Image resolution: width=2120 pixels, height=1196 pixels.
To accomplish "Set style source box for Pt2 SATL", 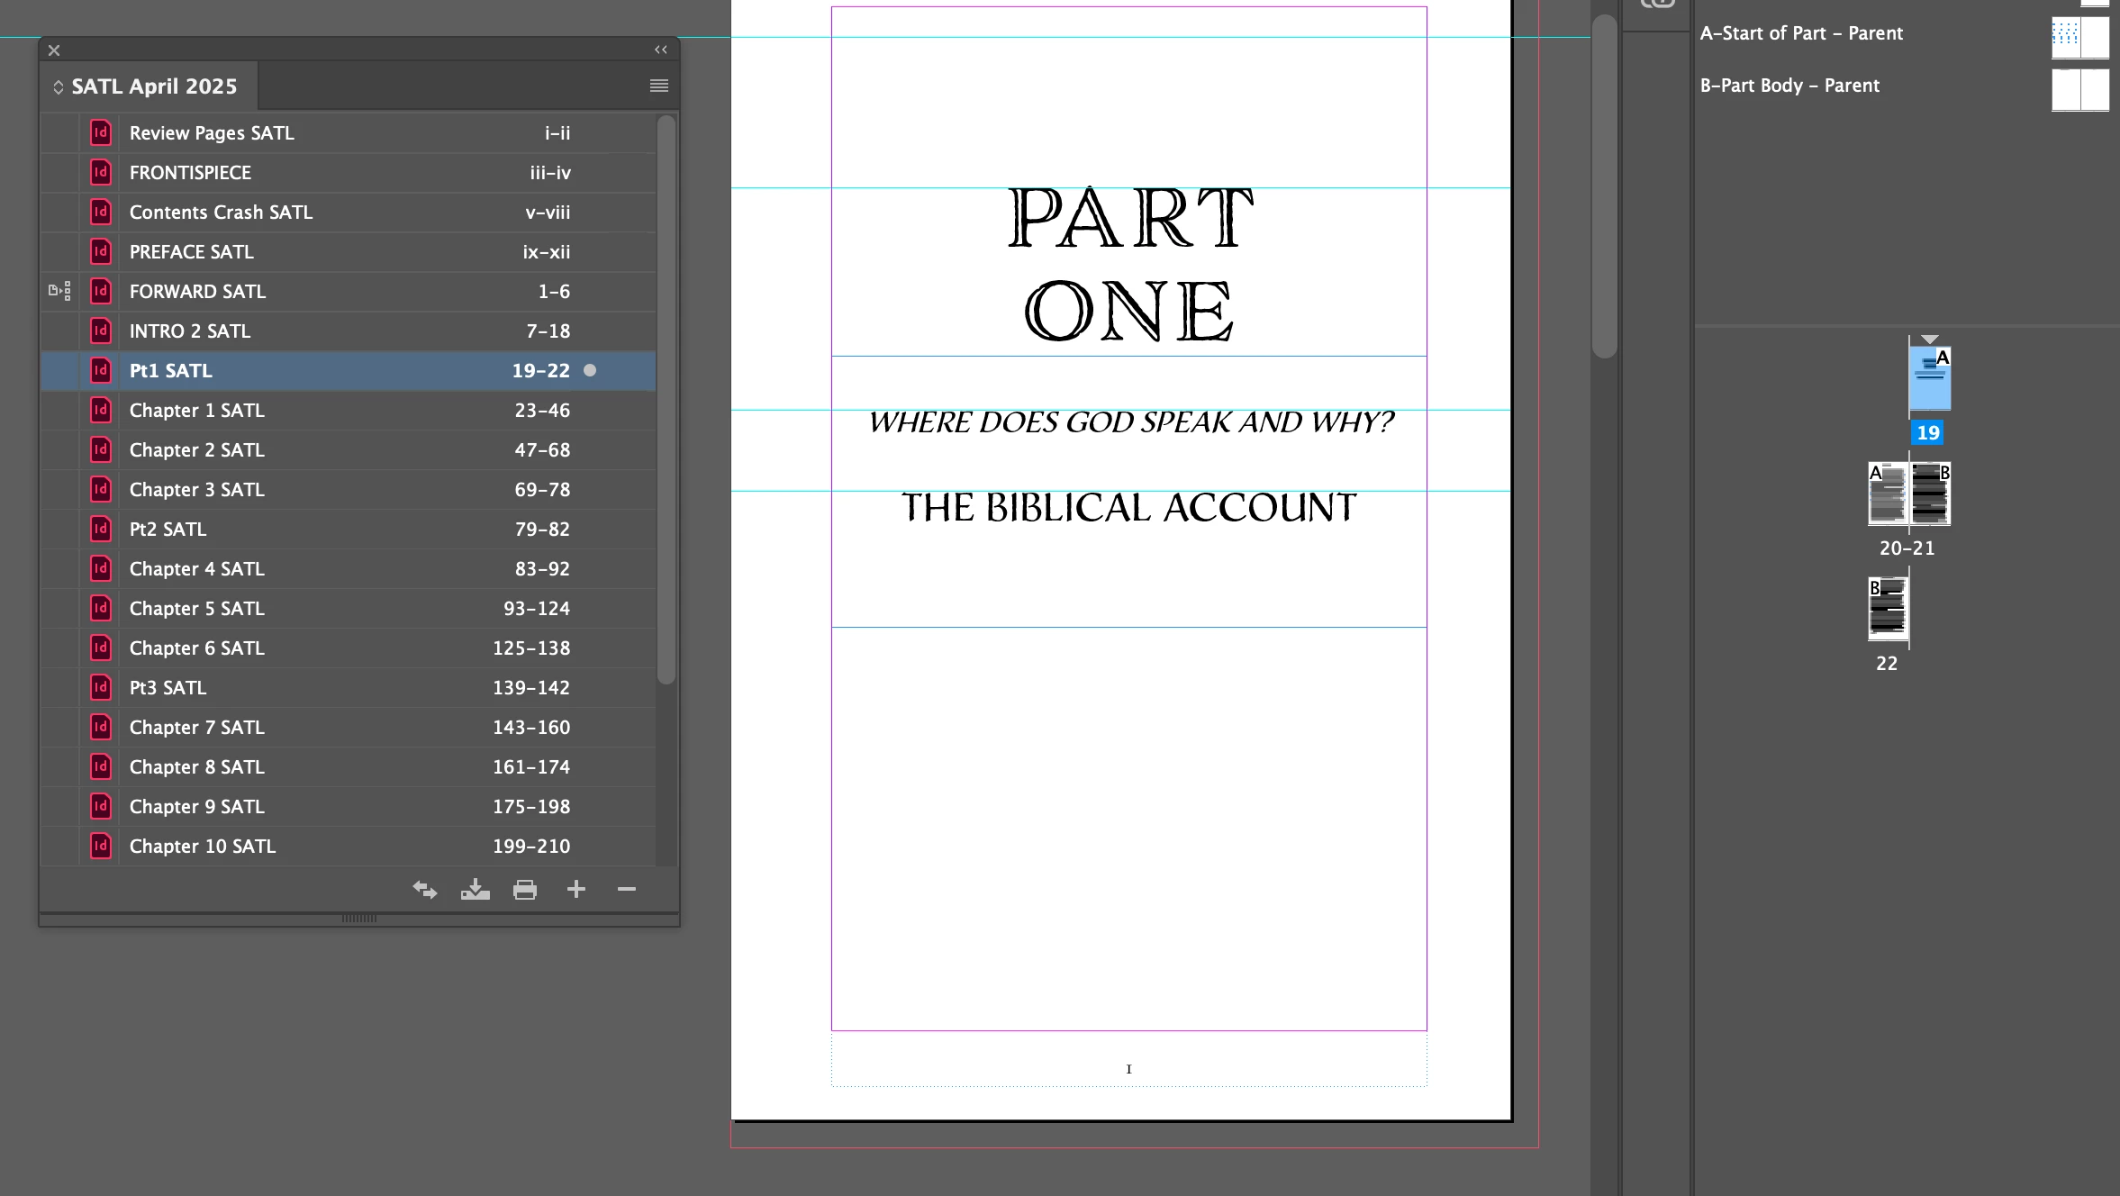I will (59, 530).
